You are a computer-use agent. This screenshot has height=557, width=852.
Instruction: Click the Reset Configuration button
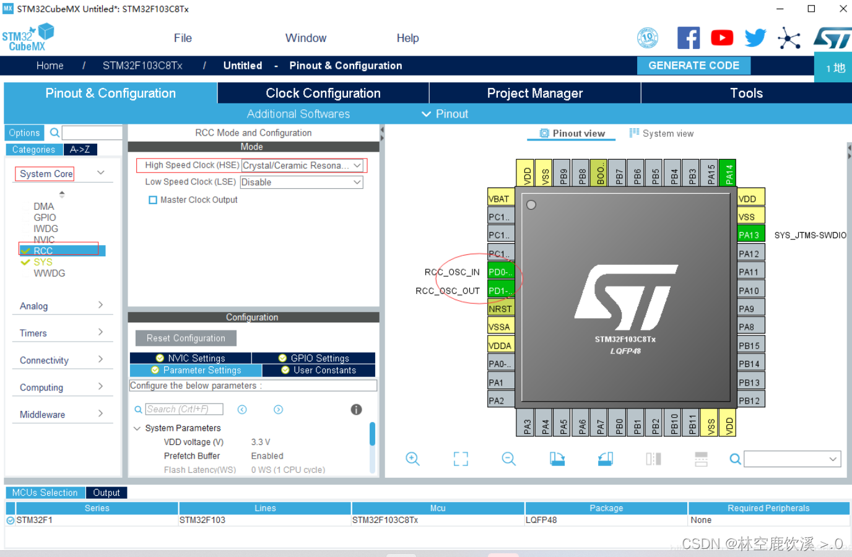[185, 338]
